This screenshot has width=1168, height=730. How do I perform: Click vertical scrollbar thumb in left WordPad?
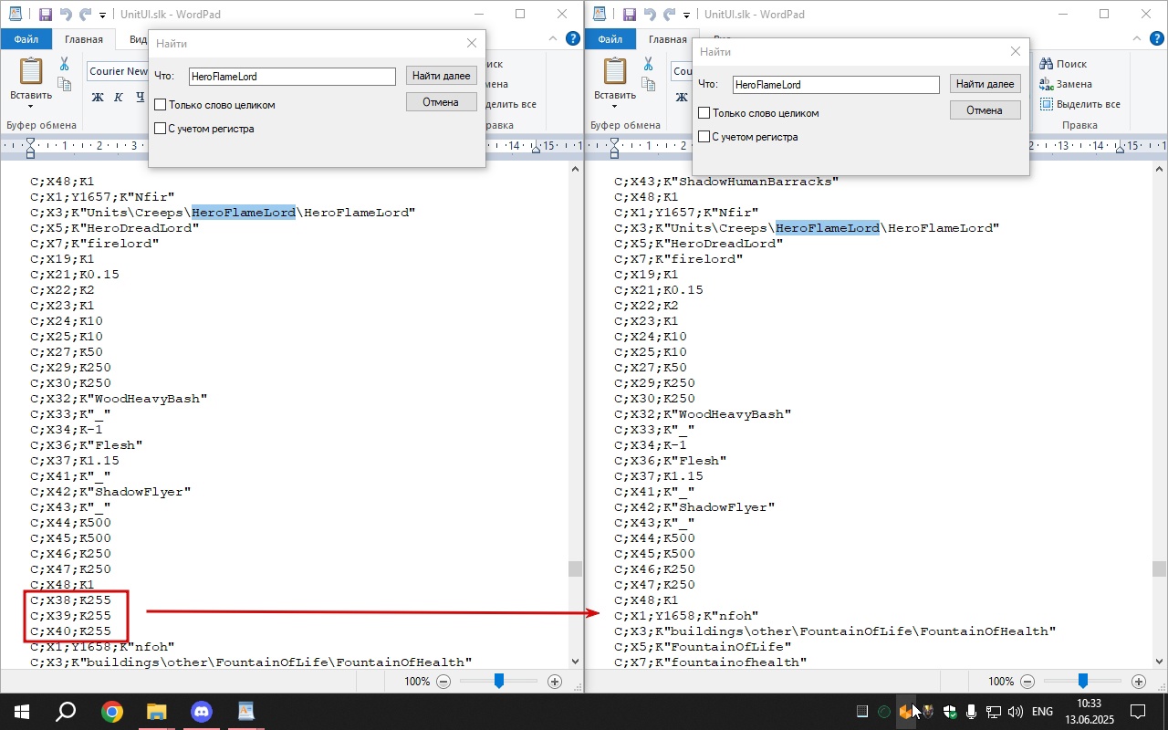[575, 569]
